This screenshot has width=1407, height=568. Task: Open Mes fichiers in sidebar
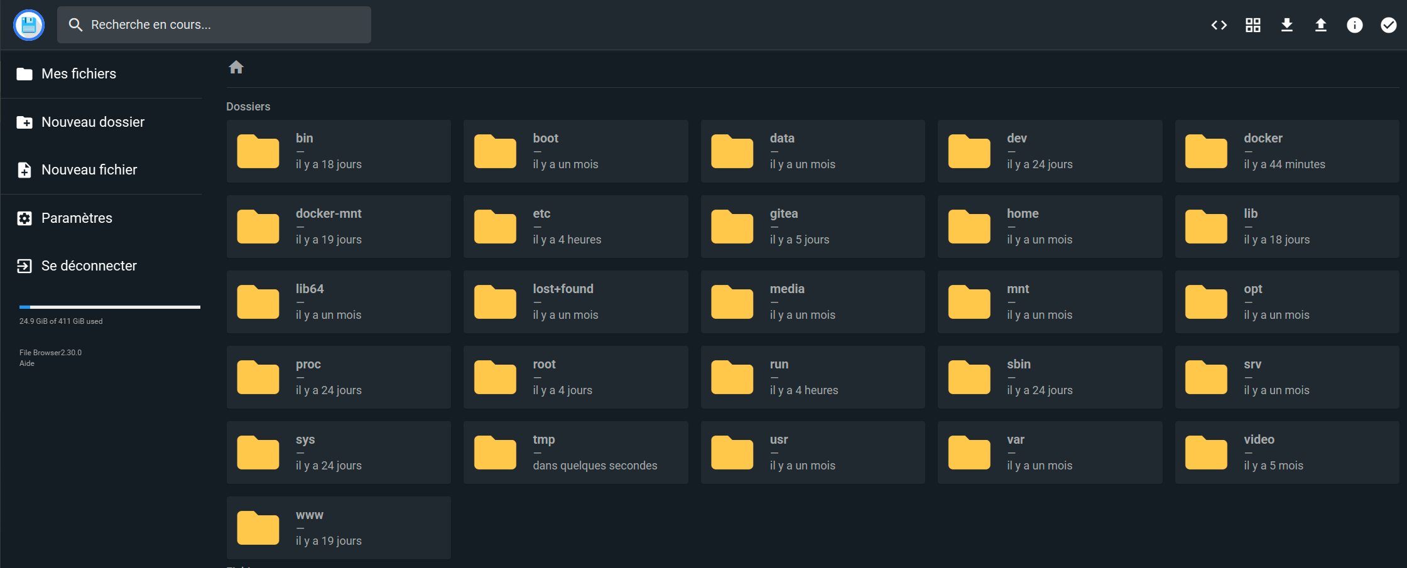pyautogui.click(x=79, y=74)
